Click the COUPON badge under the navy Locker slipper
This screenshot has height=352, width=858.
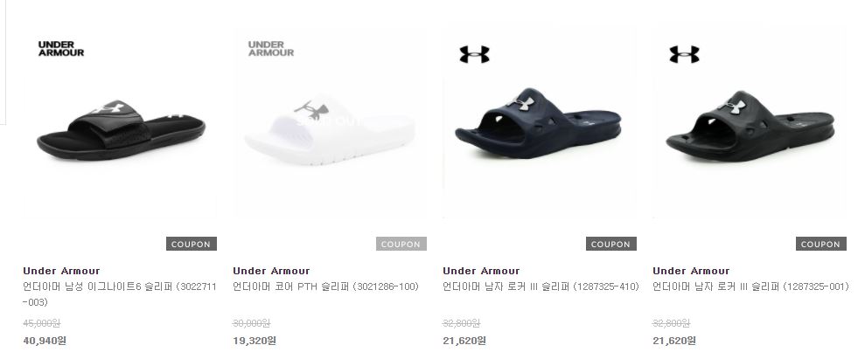click(x=611, y=244)
